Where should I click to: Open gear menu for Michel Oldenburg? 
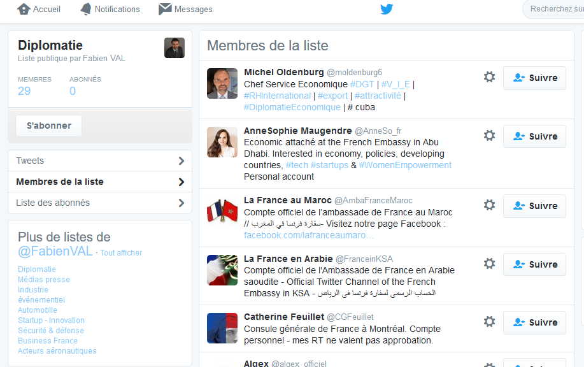pyautogui.click(x=489, y=77)
